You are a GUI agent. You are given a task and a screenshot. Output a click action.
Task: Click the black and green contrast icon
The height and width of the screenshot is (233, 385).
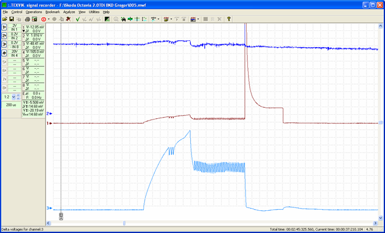(x=107, y=19)
